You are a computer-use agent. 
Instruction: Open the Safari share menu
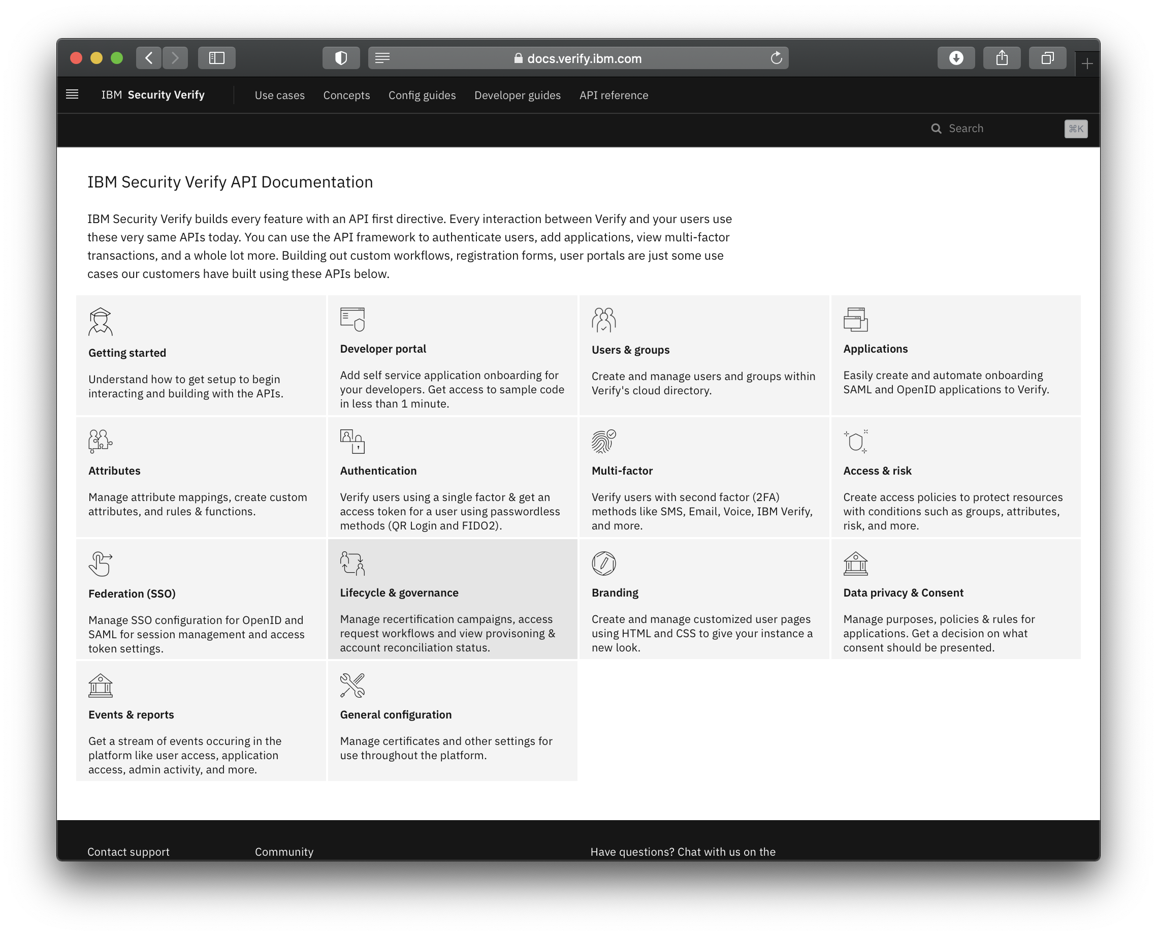coord(1002,58)
